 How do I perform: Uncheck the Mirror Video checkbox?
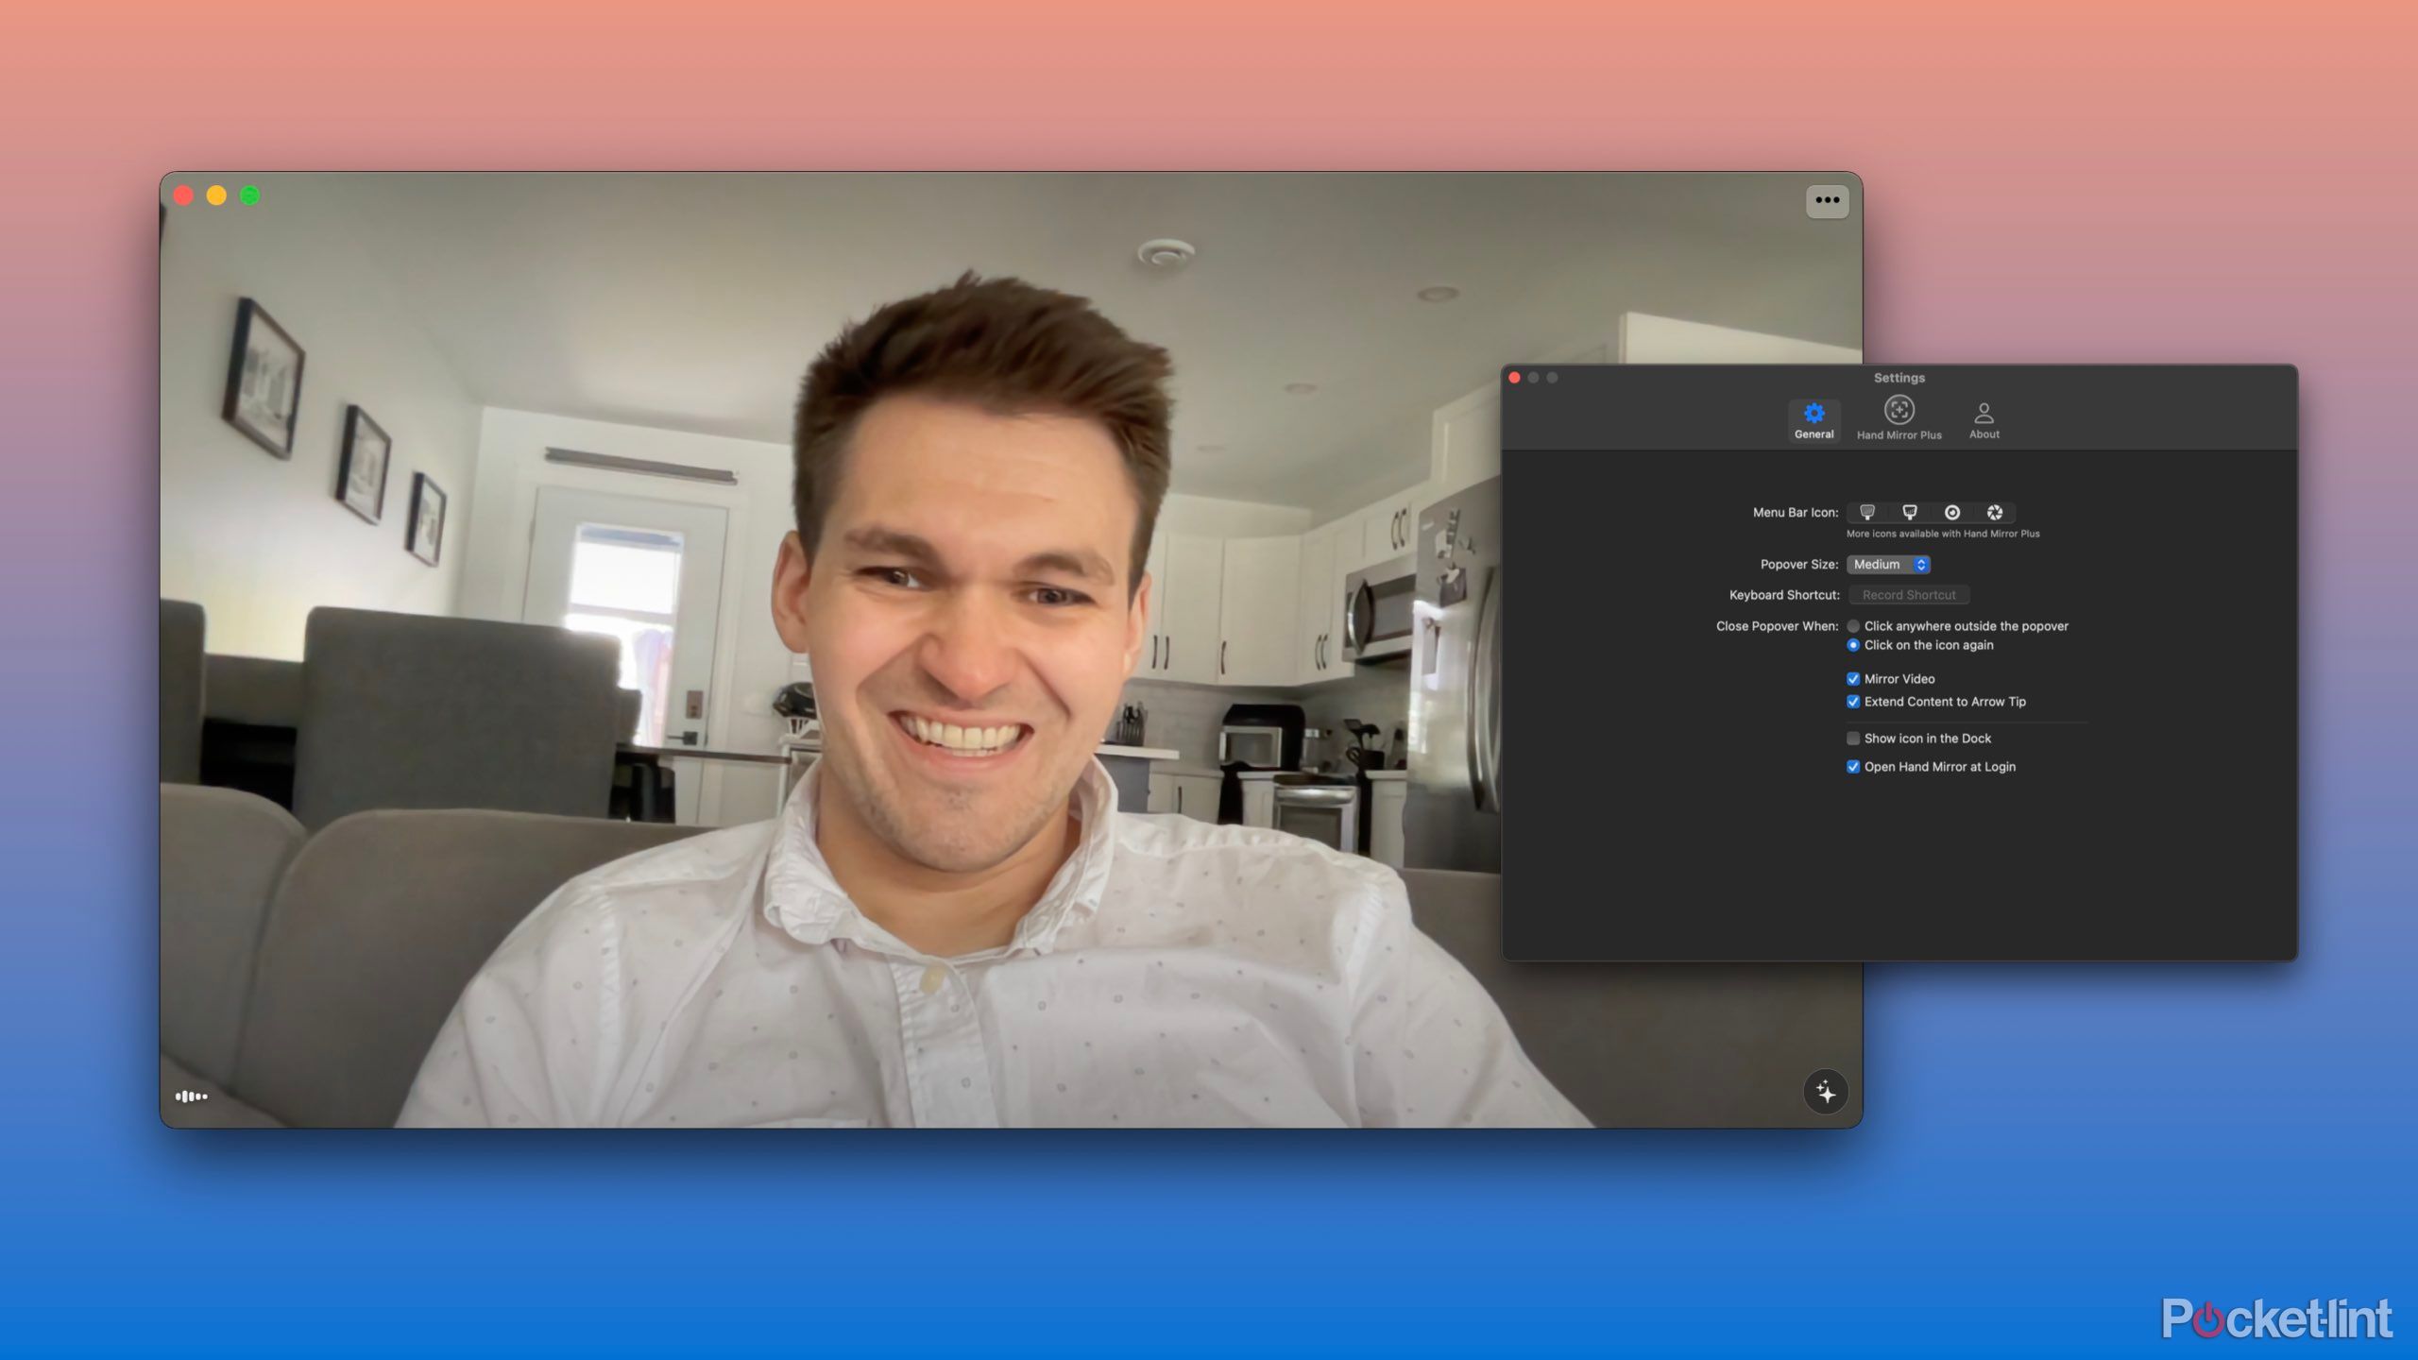click(x=1853, y=679)
